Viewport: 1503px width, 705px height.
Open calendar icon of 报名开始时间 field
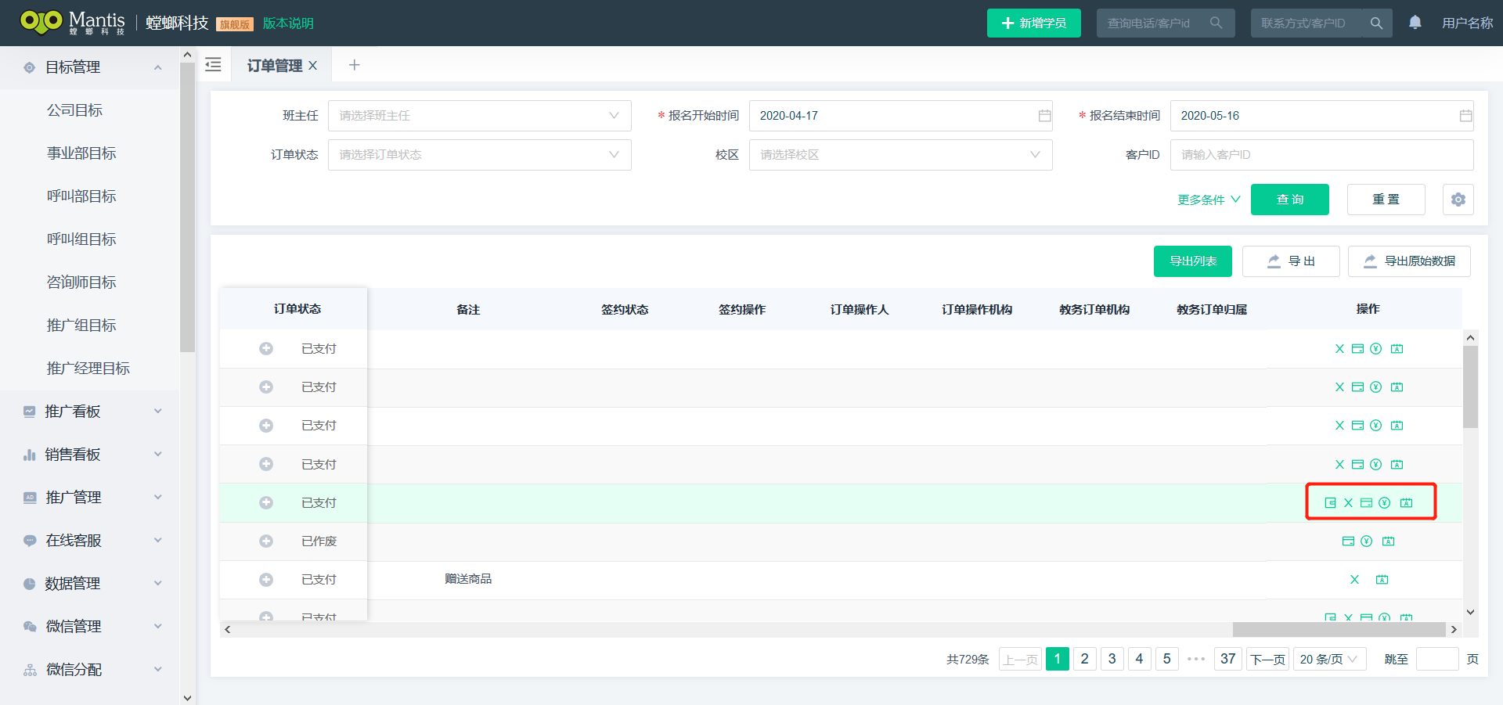click(x=1044, y=116)
